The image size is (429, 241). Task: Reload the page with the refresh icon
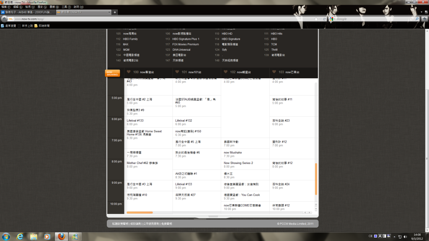(325, 19)
